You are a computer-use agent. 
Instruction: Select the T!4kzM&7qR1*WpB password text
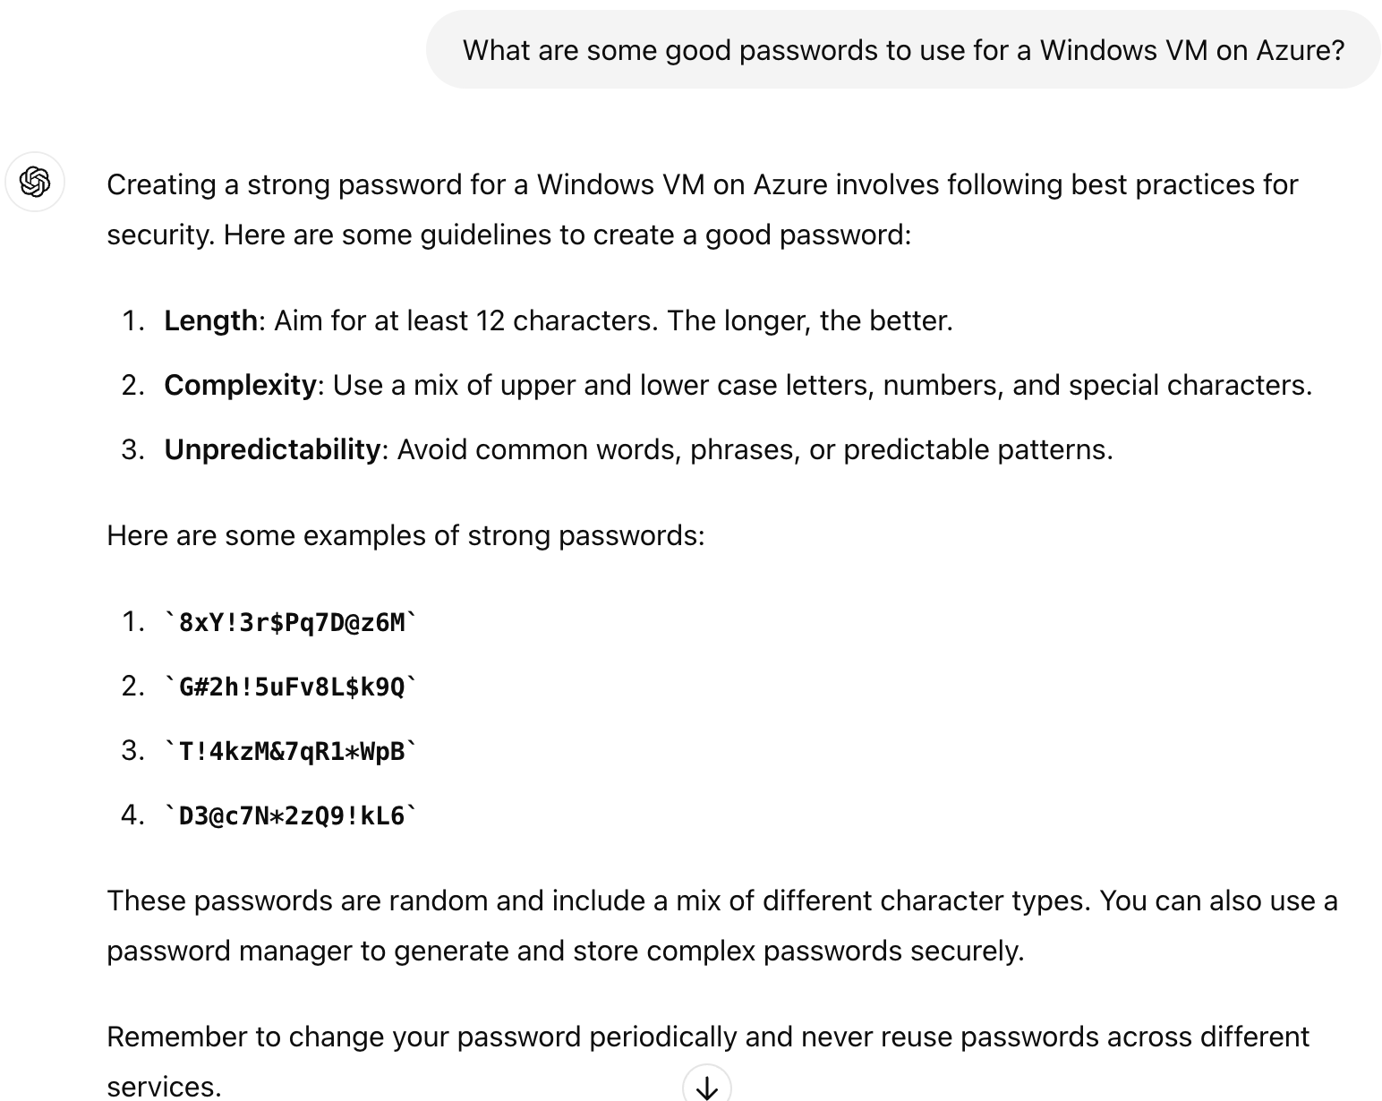(292, 751)
